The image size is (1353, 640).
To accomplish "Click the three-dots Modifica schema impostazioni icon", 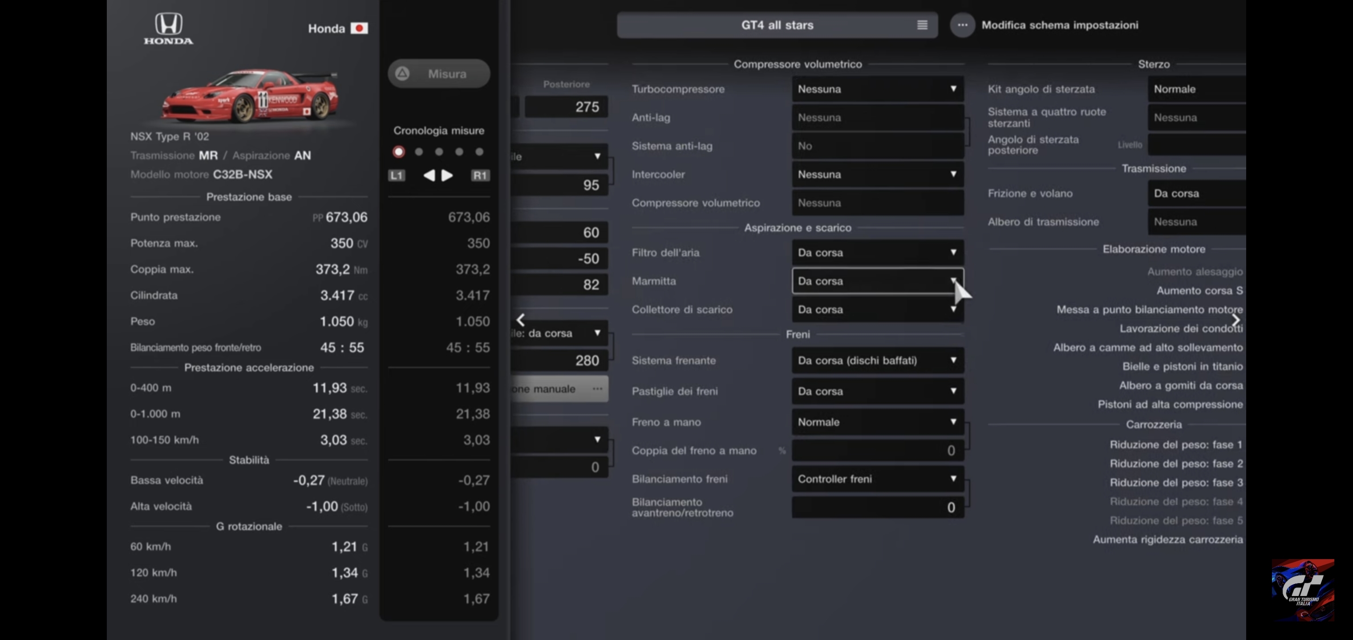I will click(962, 25).
